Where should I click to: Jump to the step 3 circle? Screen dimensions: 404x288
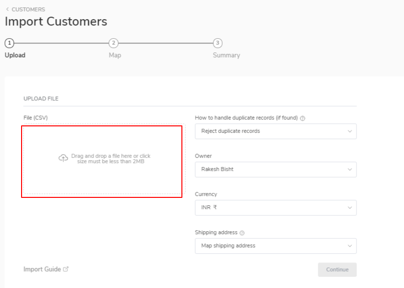tap(218, 43)
